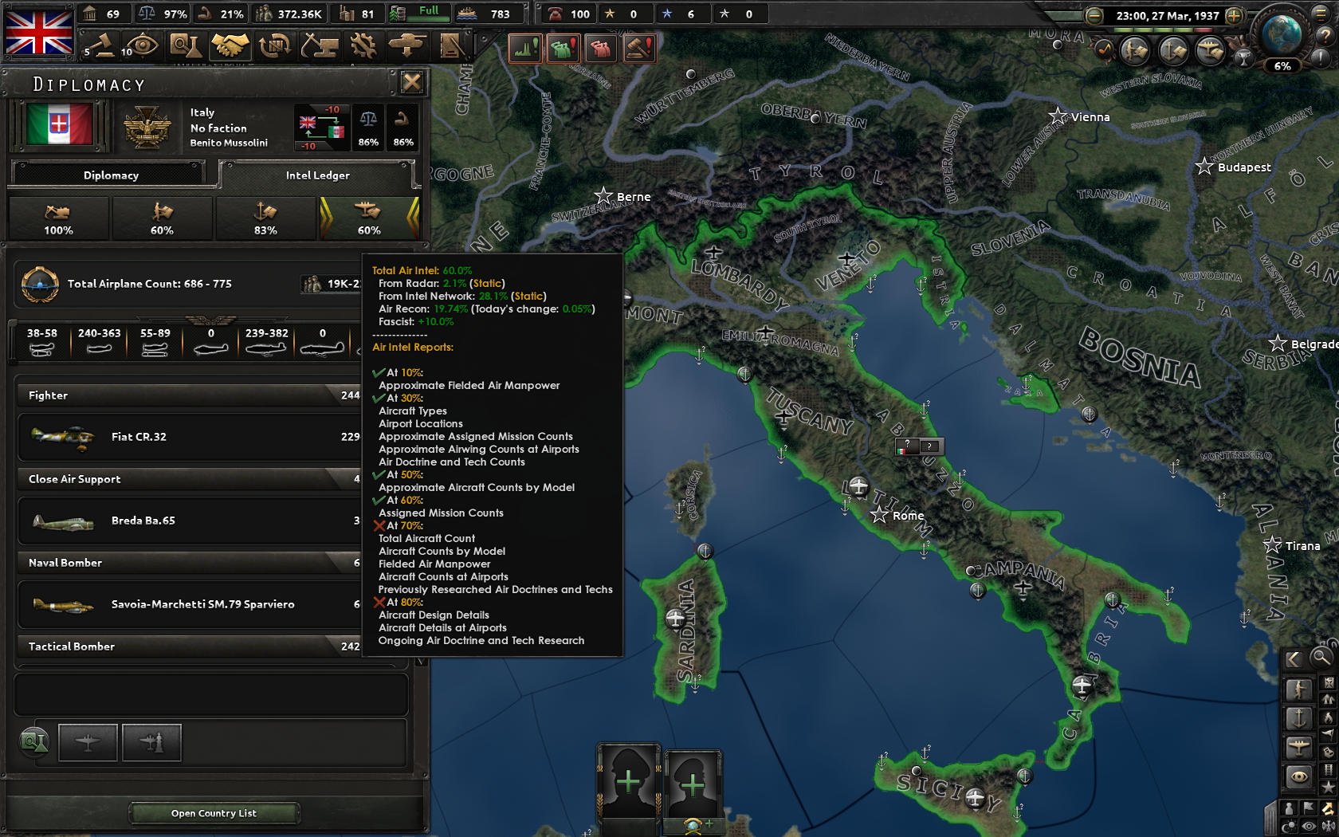
Task: Switch to the Diplomacy tab
Action: 111,175
